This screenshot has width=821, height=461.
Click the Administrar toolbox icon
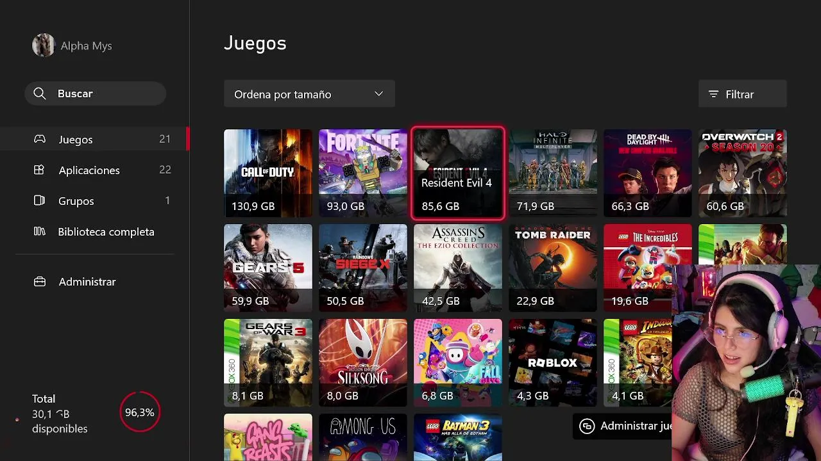[40, 282]
